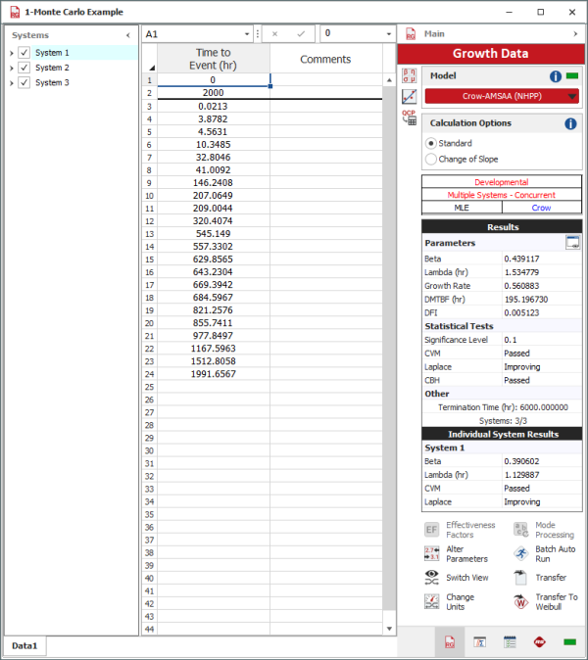Run Batch Auto Run

tap(518, 553)
